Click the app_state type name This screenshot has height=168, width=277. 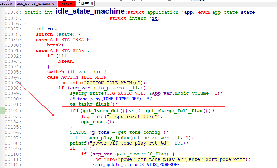pos(225,12)
